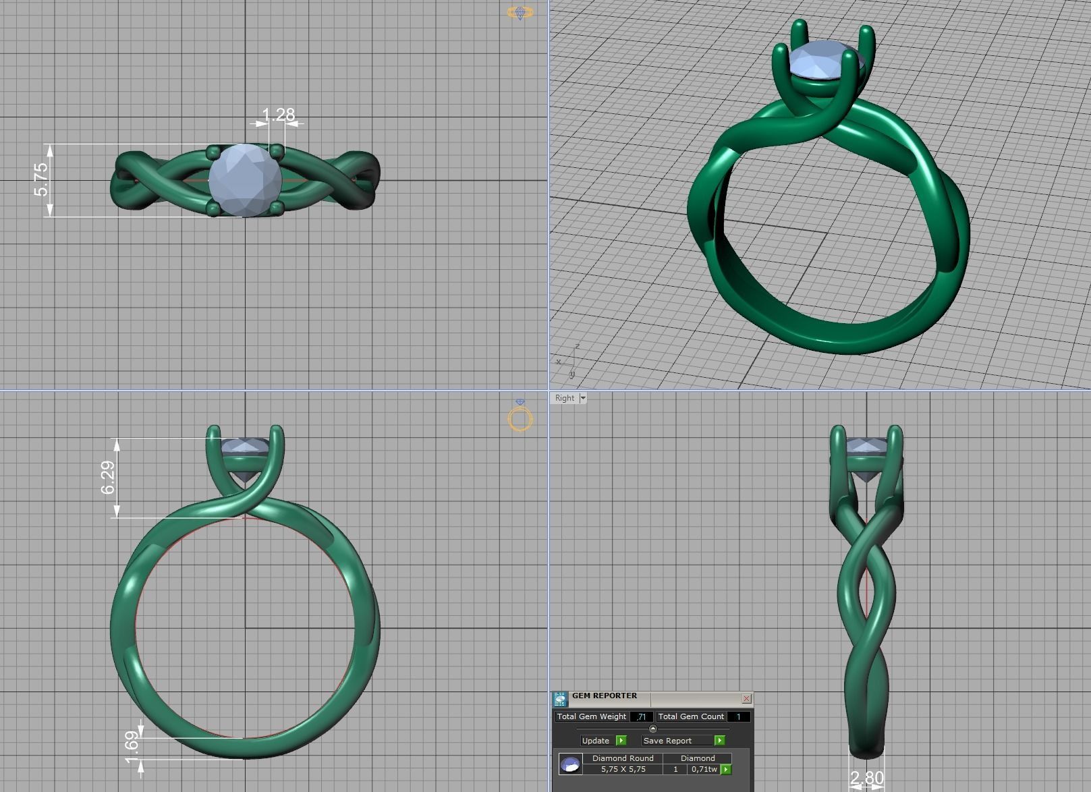Click the 0,71tw weight cell
Viewport: 1091px width, 792px height.
(704, 769)
